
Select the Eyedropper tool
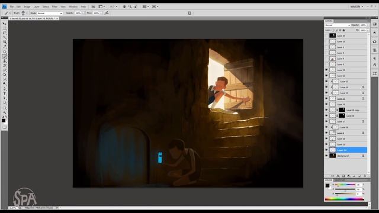4,47
